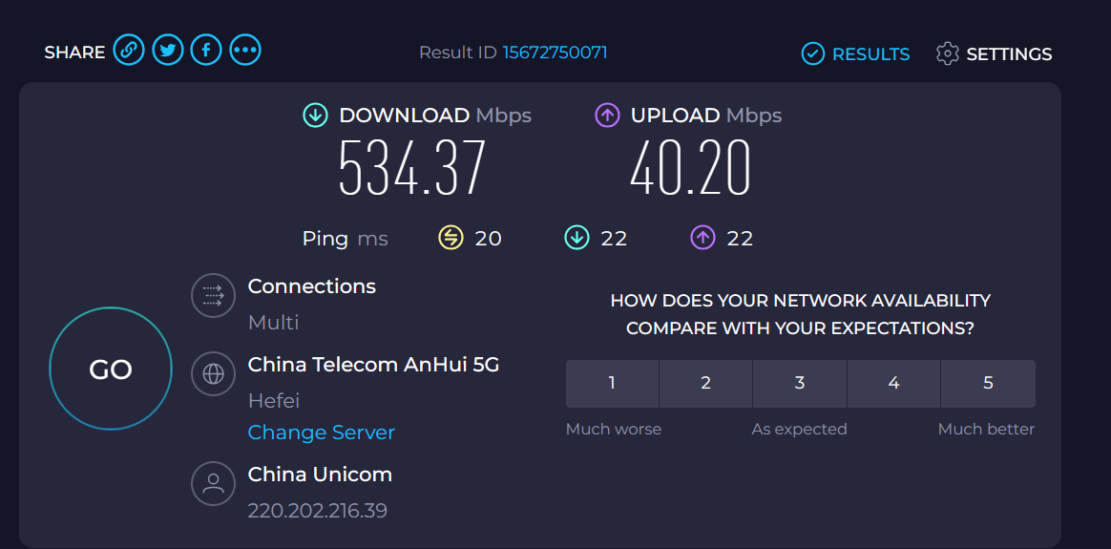The image size is (1111, 549).
Task: Click the idle ping icon
Action: (x=451, y=238)
